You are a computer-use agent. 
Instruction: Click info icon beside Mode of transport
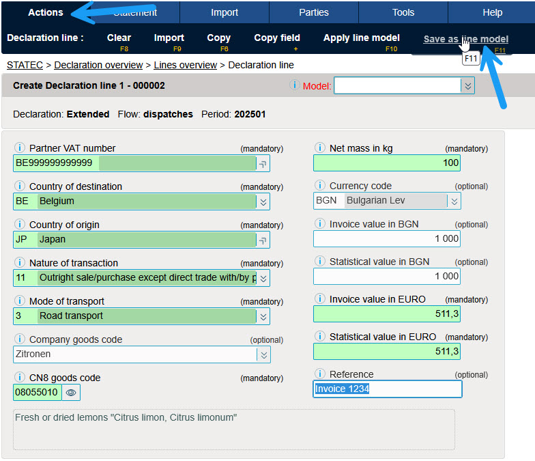pyautogui.click(x=20, y=301)
